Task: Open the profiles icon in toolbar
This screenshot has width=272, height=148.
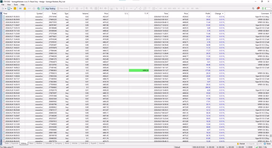Action: click(x=9, y=8)
